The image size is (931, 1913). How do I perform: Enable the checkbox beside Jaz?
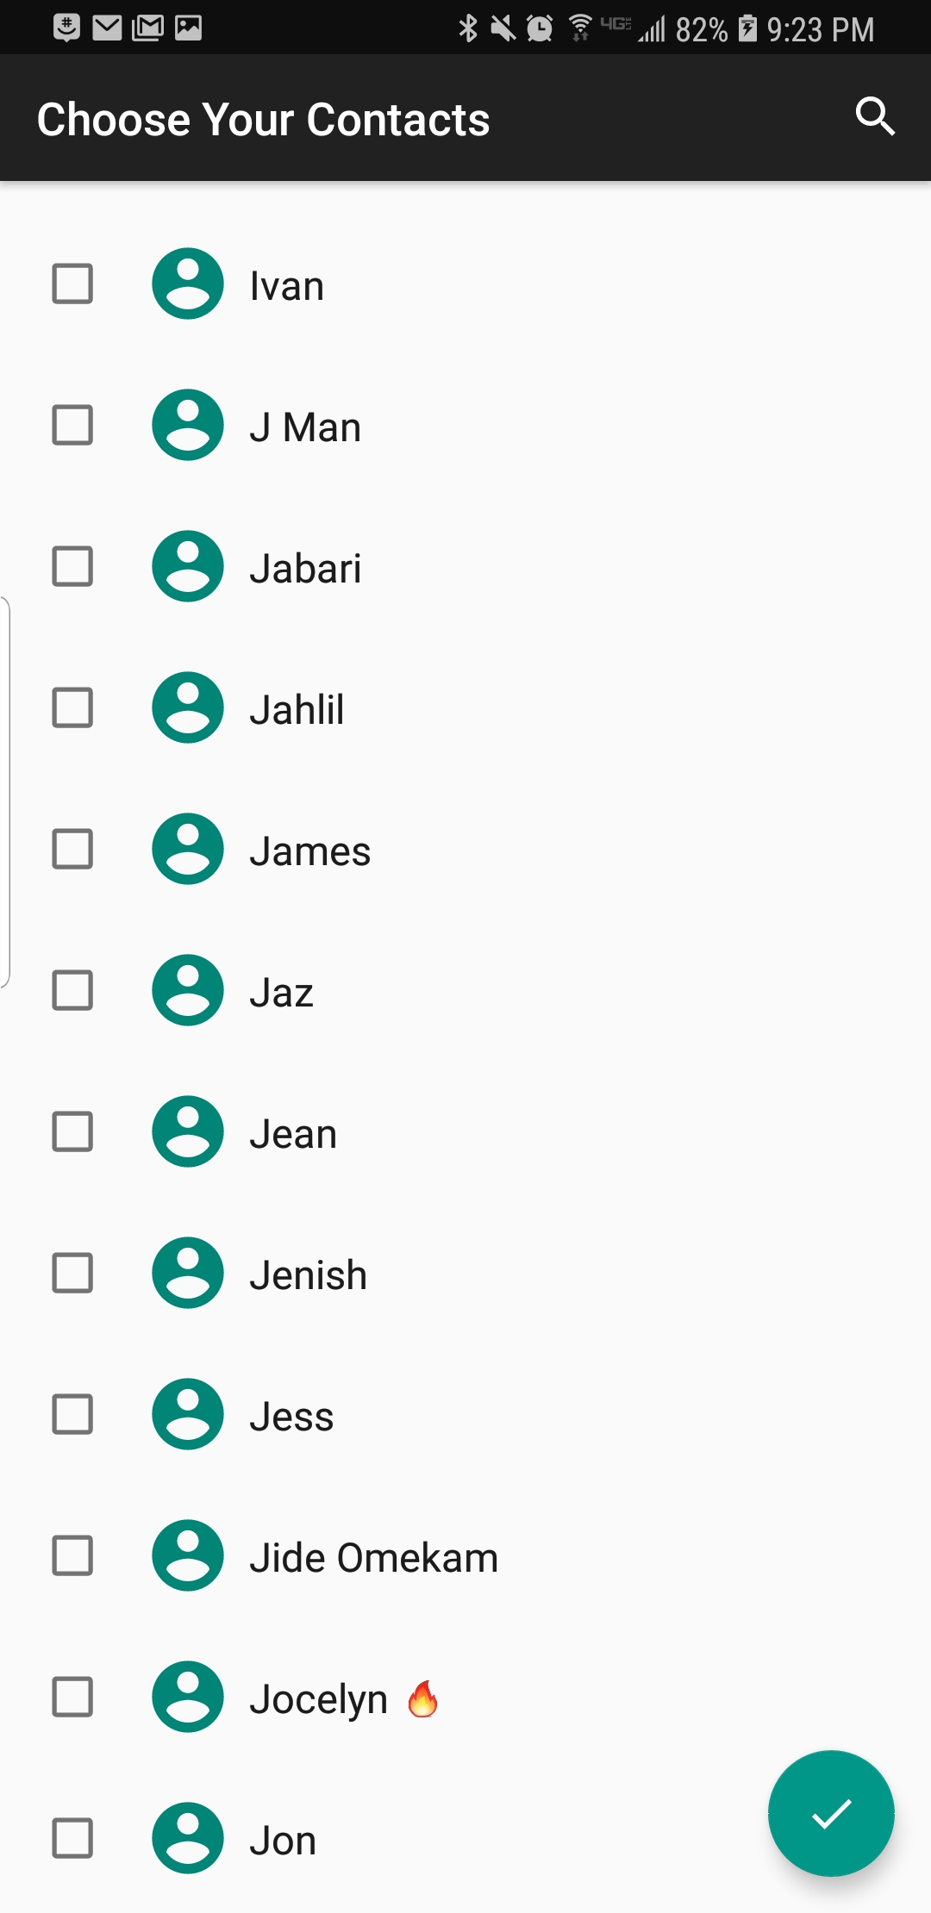[x=72, y=990]
